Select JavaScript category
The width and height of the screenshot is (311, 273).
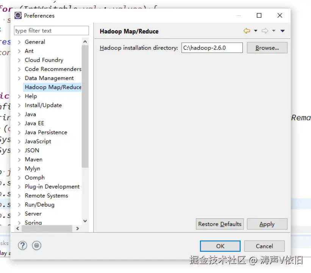tap(38, 141)
